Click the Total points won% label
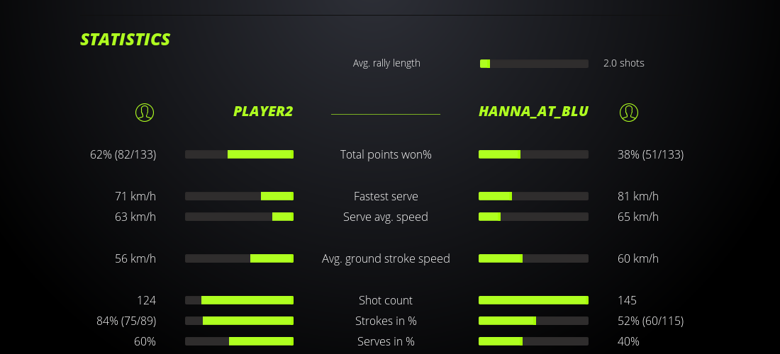Viewport: 780px width, 354px height. click(x=386, y=154)
